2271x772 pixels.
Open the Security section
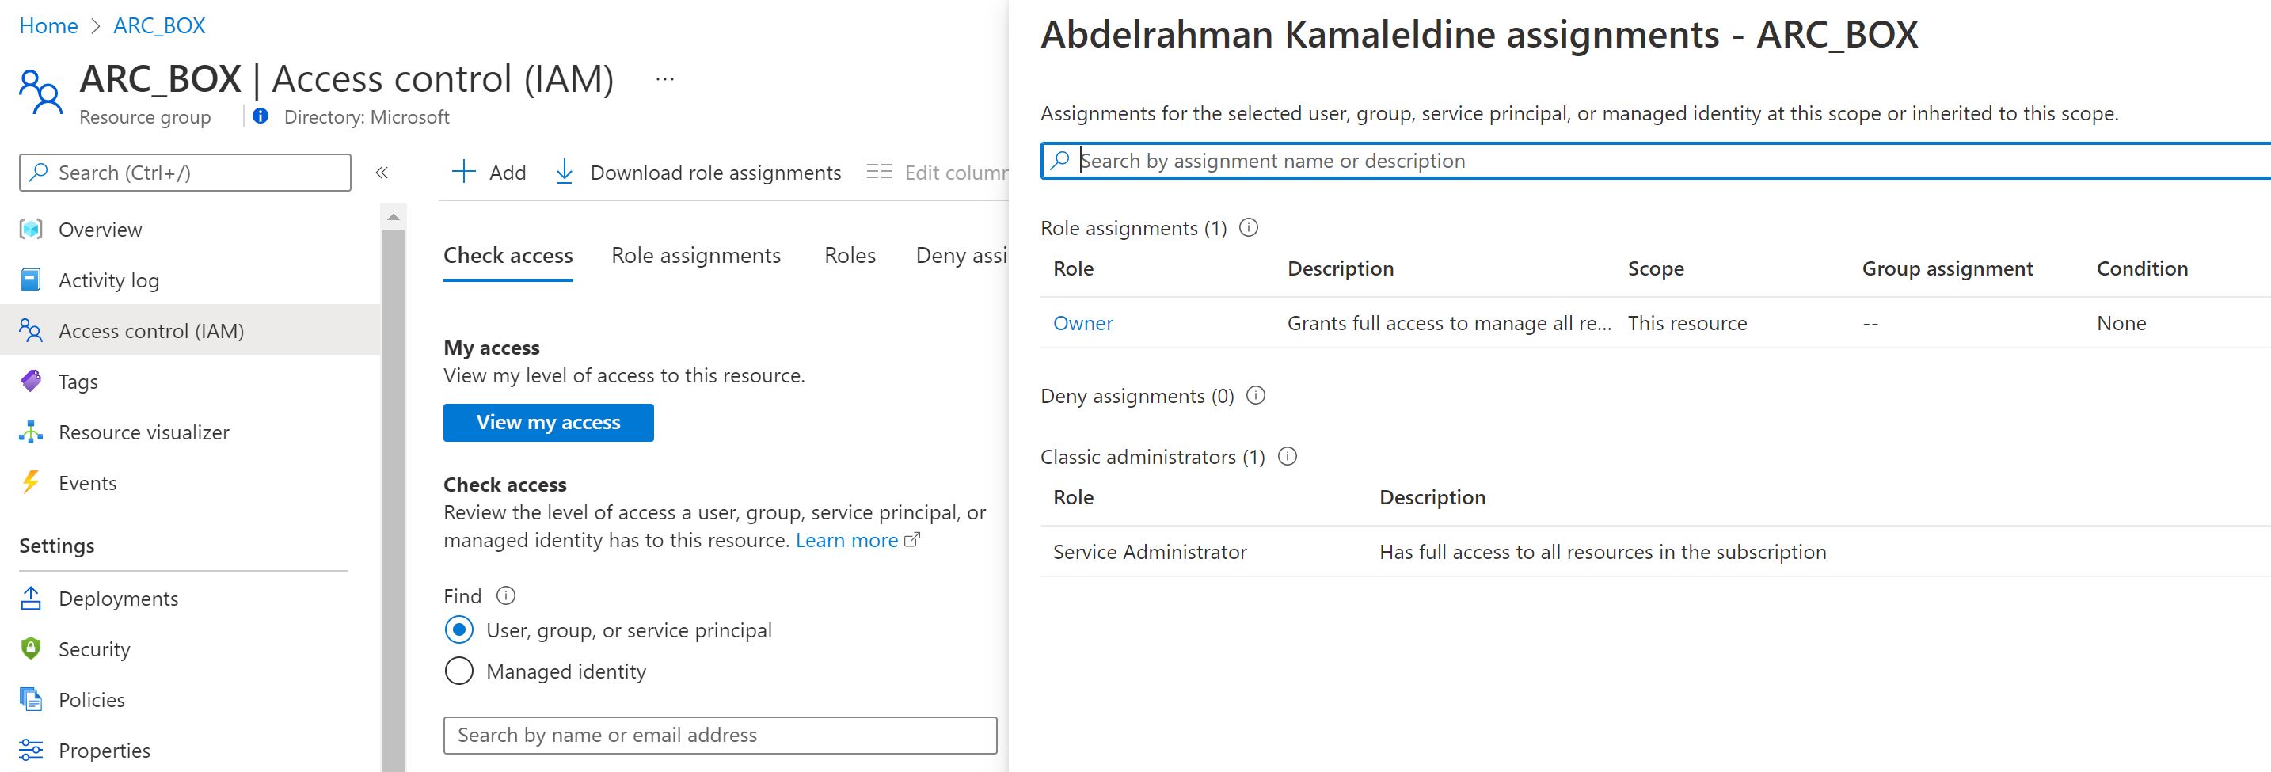(93, 648)
